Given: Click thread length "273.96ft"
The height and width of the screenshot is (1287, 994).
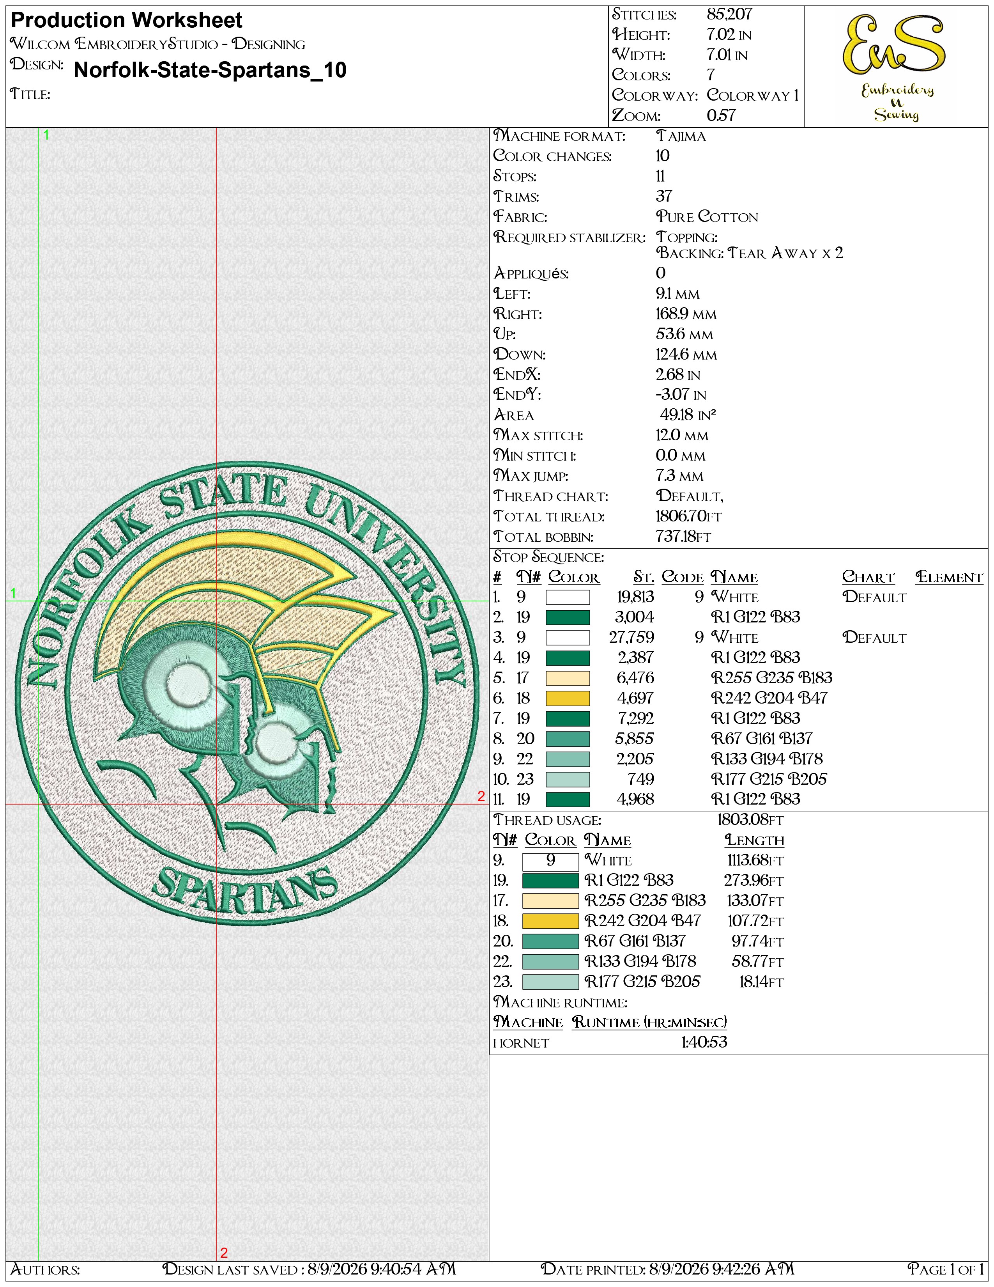Looking at the screenshot, I should coord(754,881).
